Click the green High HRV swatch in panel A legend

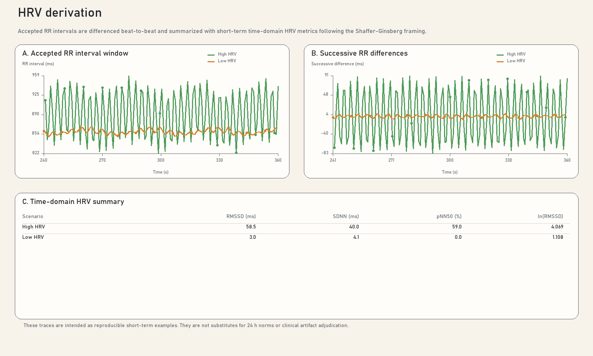point(211,55)
